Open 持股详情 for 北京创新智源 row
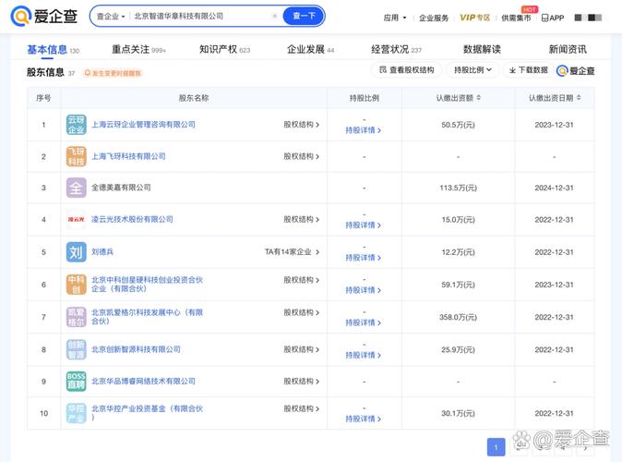The width and height of the screenshot is (622, 462). [x=363, y=355]
